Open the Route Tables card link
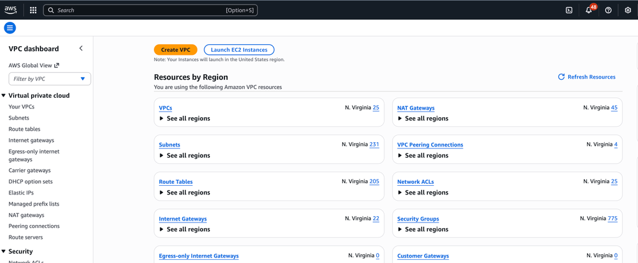This screenshot has width=638, height=263. pos(176,181)
